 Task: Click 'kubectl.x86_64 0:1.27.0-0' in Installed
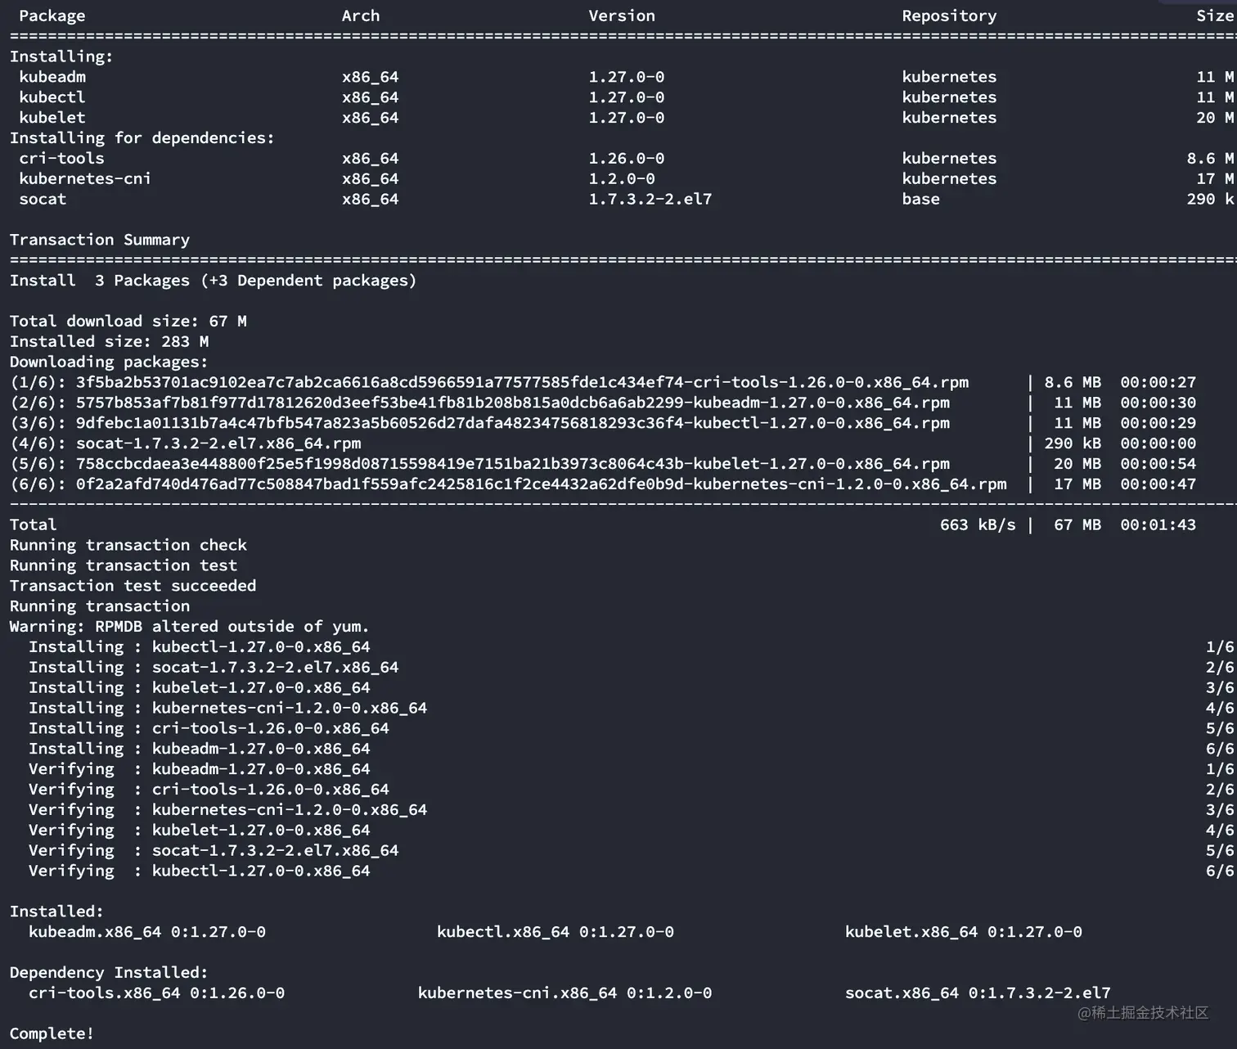[556, 933]
